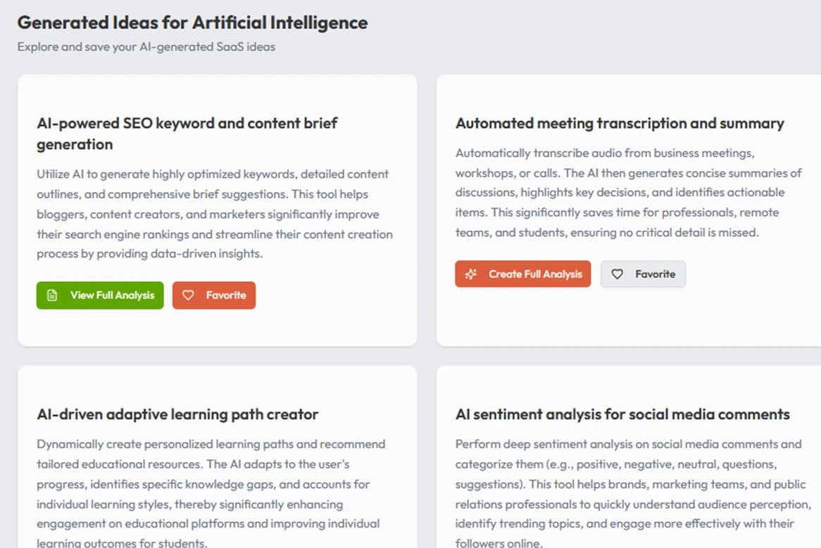Open the SEO keyword generation idea card
The image size is (821, 548).
point(218,209)
